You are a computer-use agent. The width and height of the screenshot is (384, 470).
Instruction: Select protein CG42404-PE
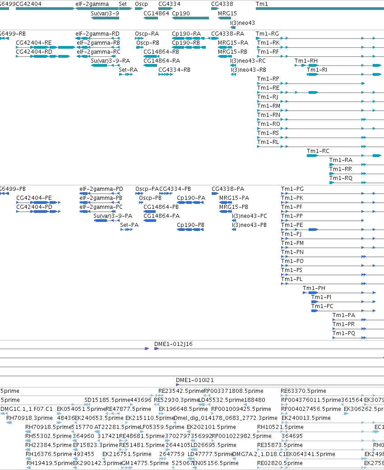(38, 203)
